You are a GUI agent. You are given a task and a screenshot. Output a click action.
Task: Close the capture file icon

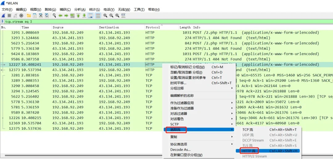coord(41,15)
